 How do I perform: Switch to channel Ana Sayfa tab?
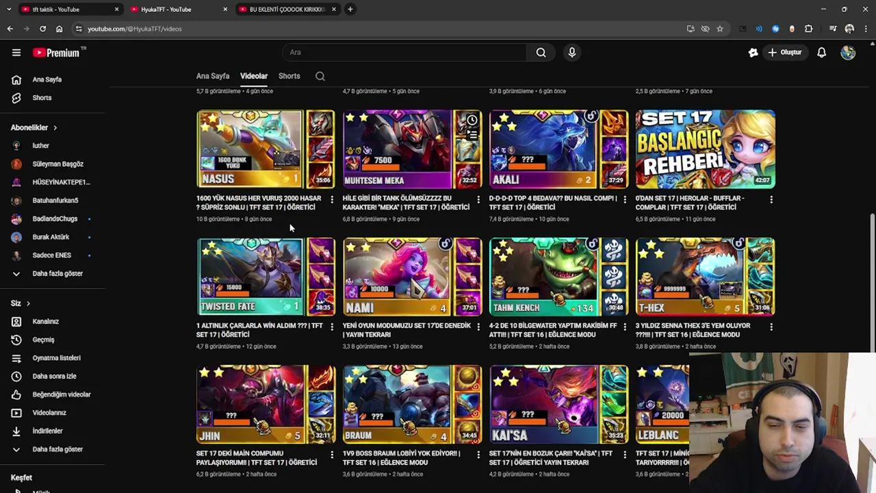point(213,76)
